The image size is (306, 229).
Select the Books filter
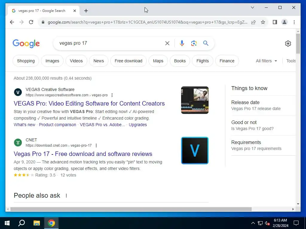180,61
